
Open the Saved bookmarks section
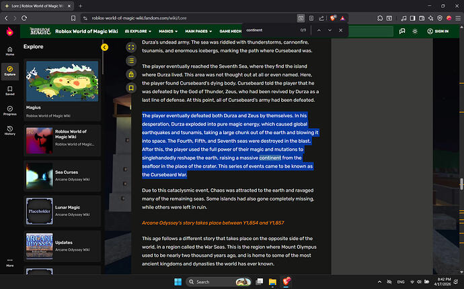point(9,91)
